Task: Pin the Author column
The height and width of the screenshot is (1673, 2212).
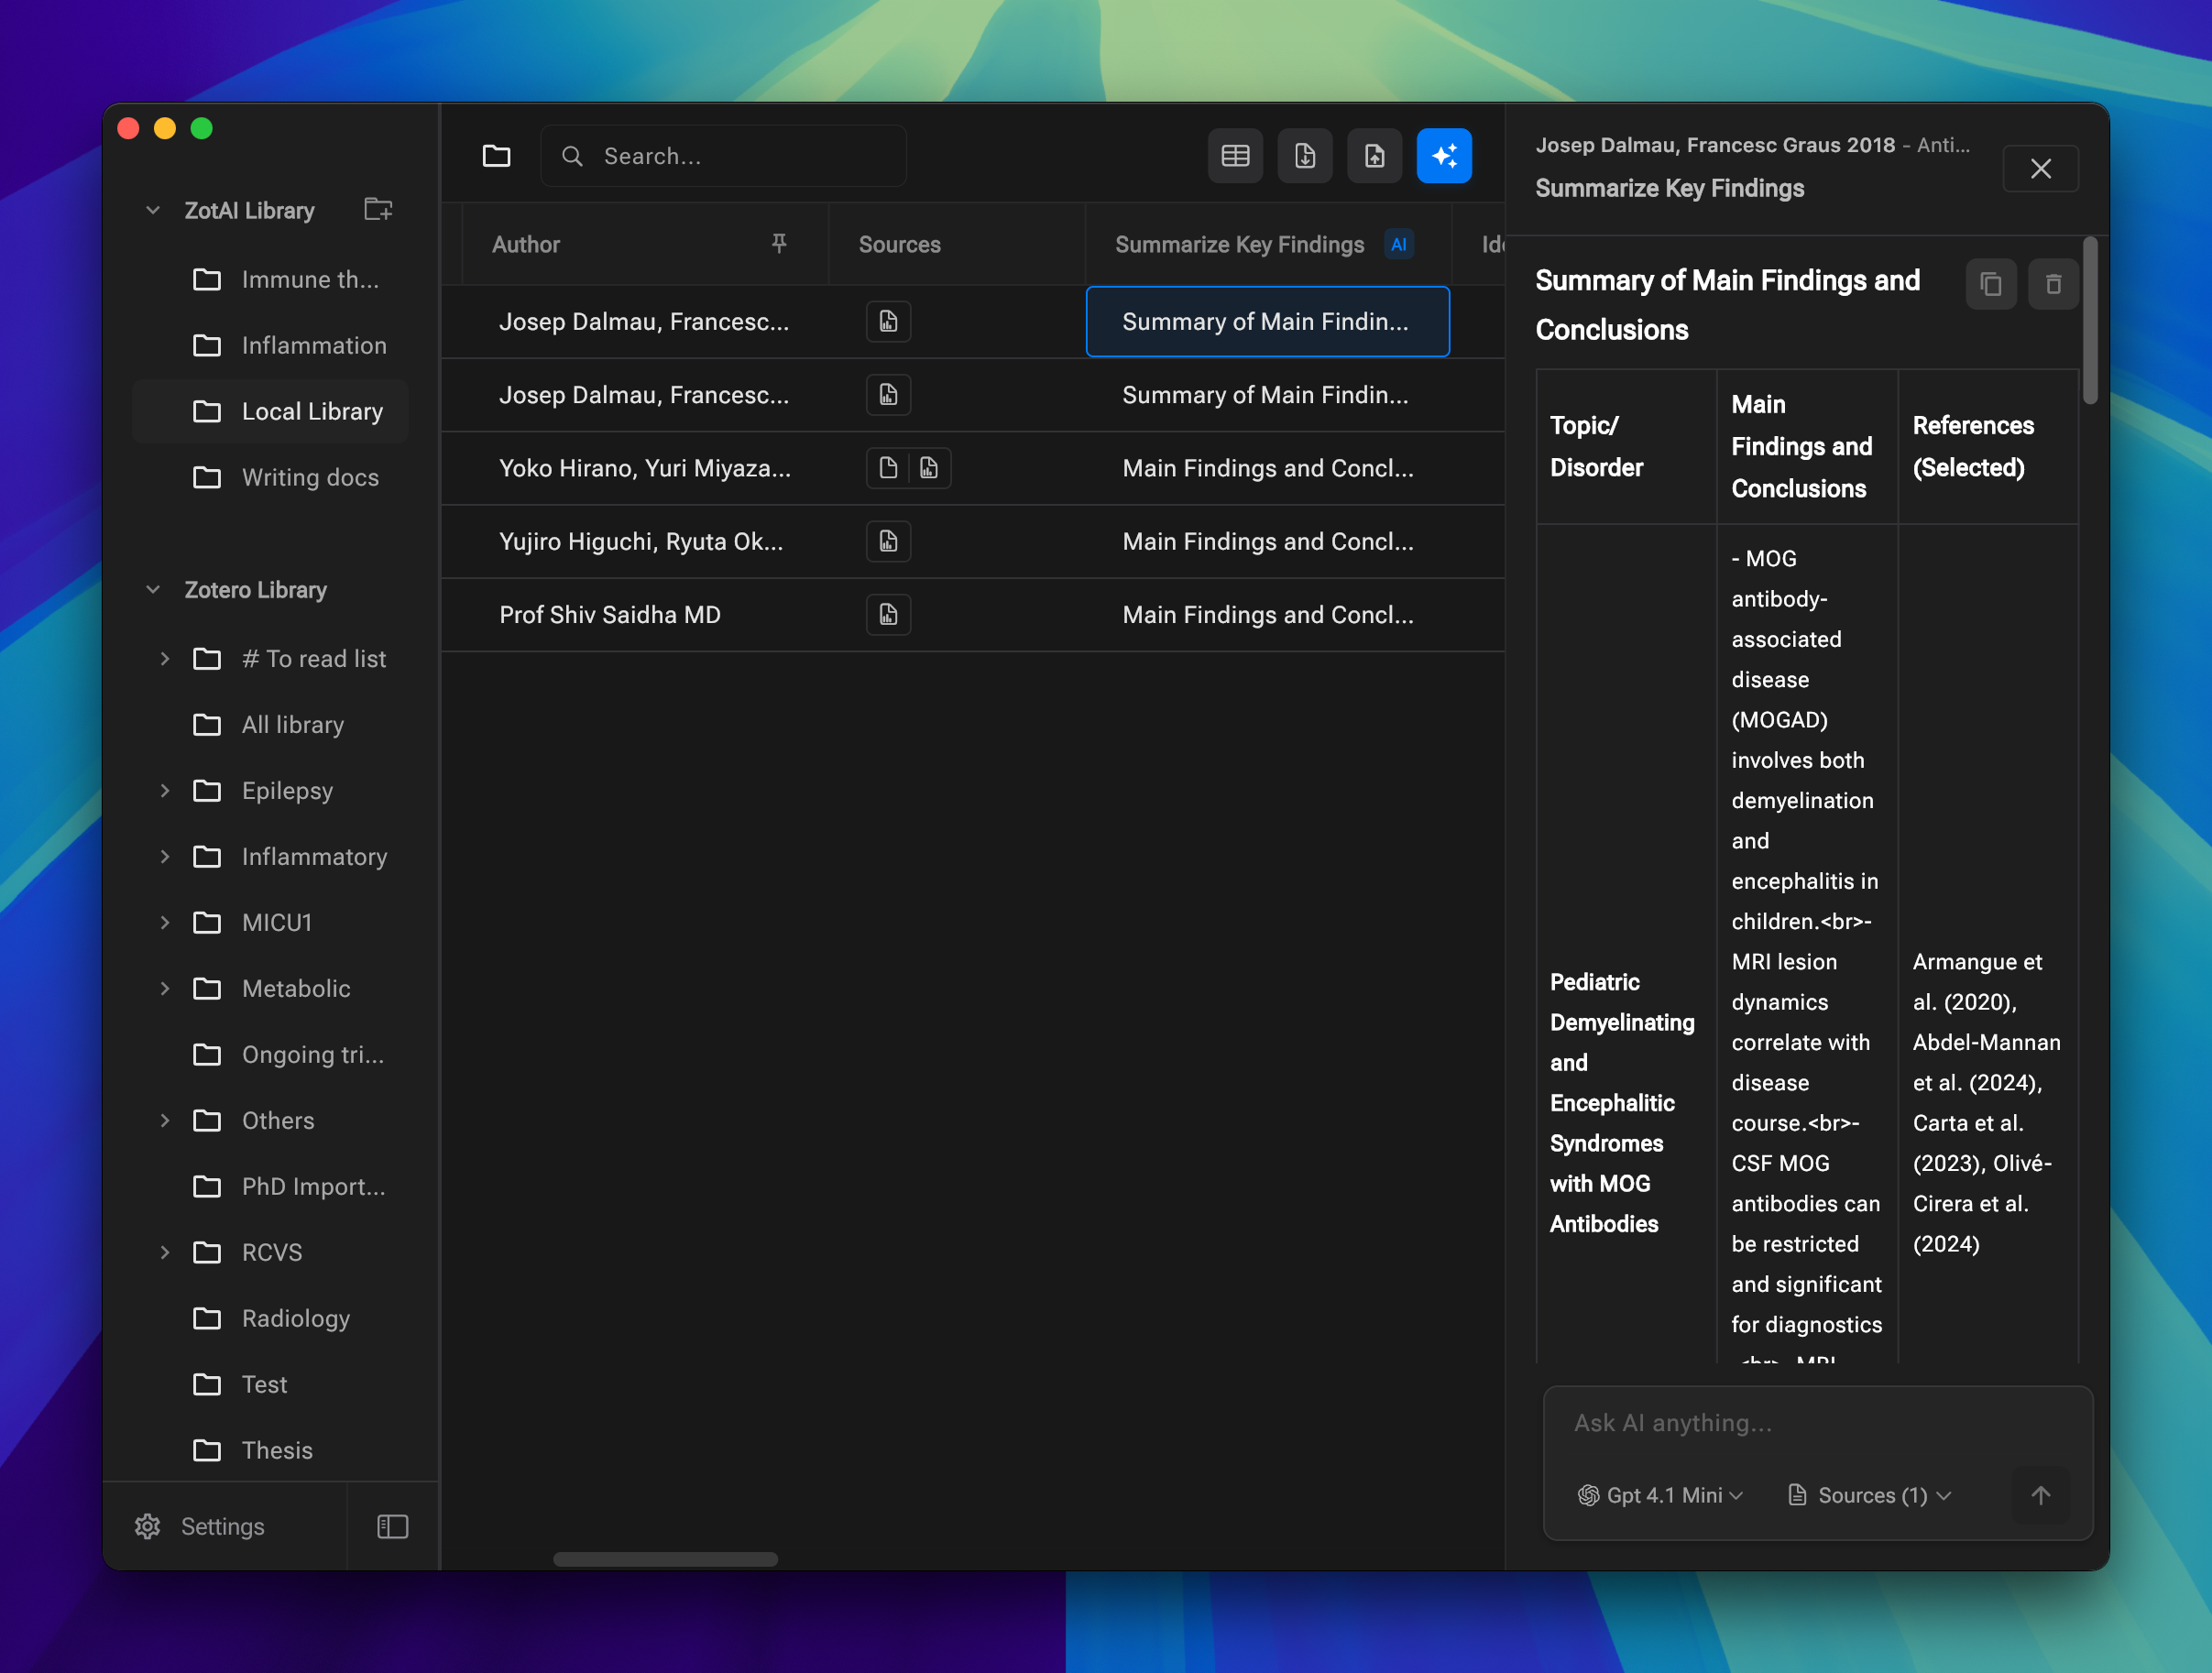Action: (778, 243)
